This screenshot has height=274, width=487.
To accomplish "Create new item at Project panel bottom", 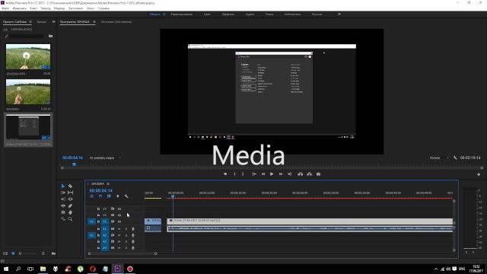I will [53, 253].
